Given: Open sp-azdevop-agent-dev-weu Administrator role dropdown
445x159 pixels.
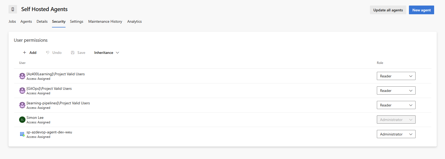Looking at the screenshot, I should point(396,134).
